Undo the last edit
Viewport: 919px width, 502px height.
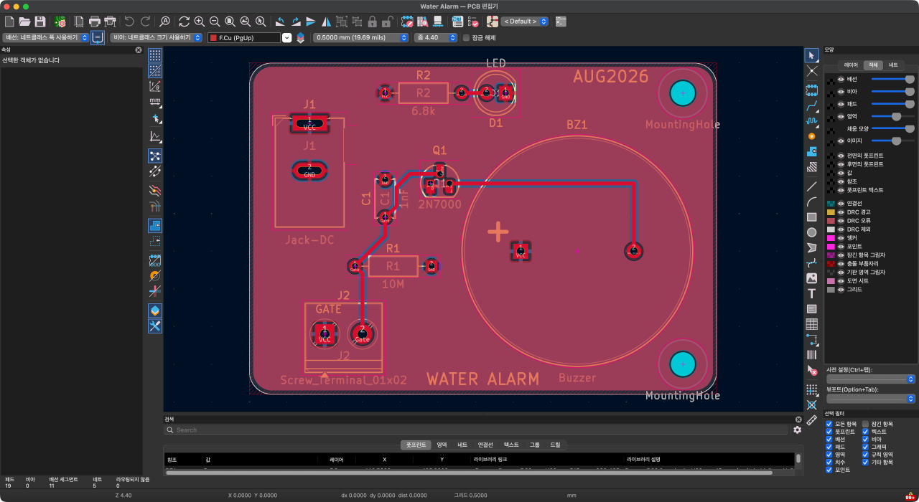[129, 22]
